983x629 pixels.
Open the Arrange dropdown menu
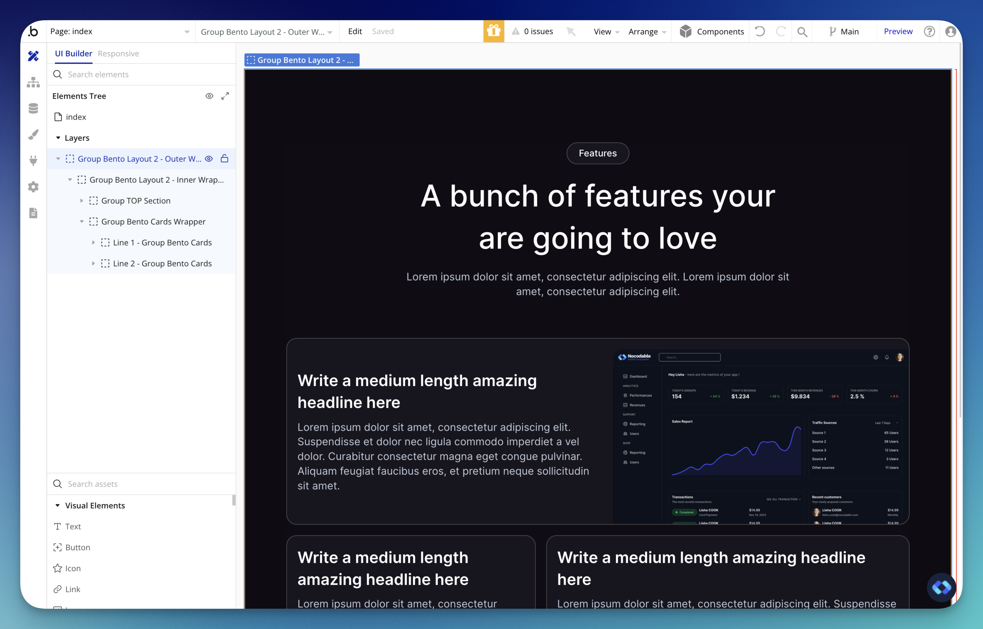point(647,31)
